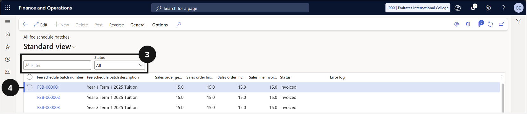This screenshot has height=114, width=527.
Task: Open the Copilot icon in header
Action: point(458,8)
